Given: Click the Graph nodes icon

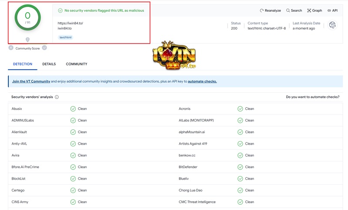Looking at the screenshot, I should (309, 10).
